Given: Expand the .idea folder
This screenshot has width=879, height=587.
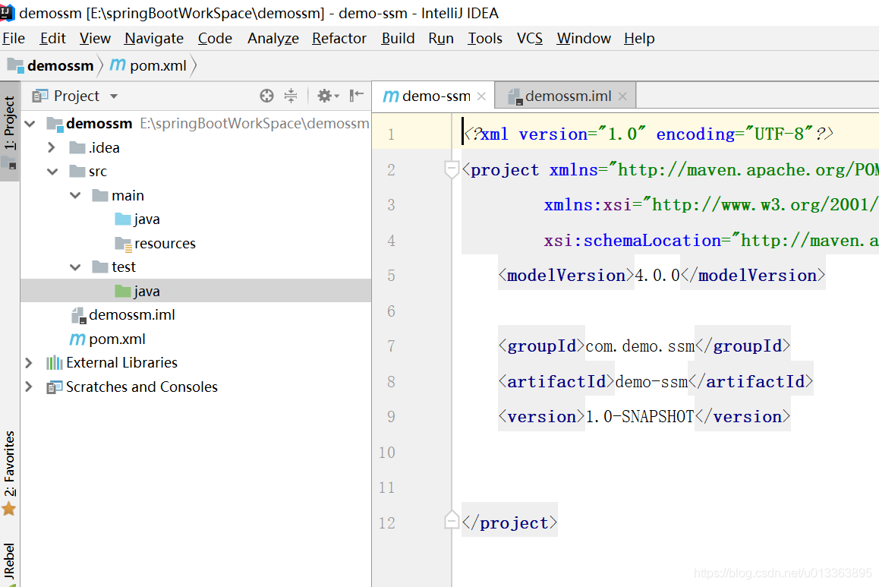Looking at the screenshot, I should (52, 147).
